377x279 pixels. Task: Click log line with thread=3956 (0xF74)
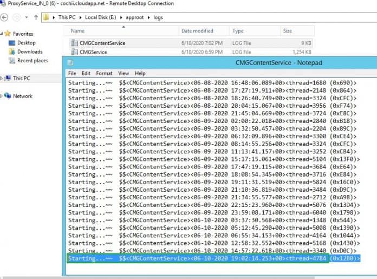coord(212,106)
